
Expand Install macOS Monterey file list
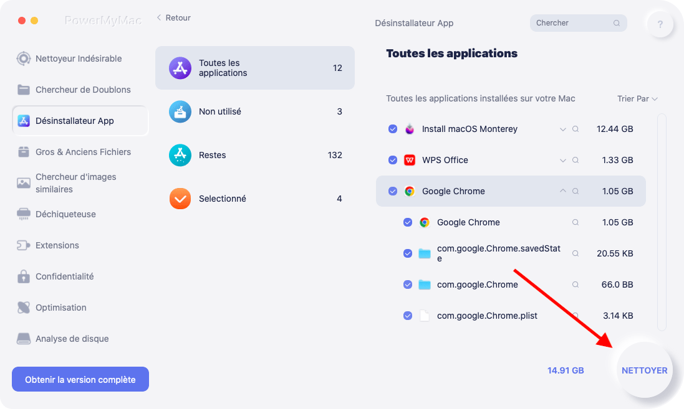point(563,129)
